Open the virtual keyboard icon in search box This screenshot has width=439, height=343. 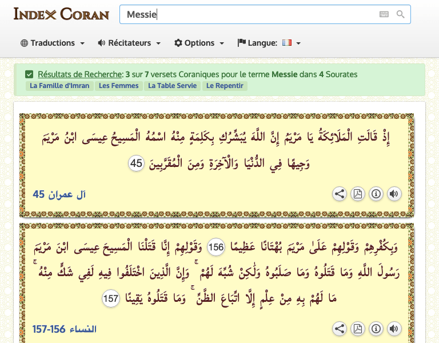pos(384,14)
